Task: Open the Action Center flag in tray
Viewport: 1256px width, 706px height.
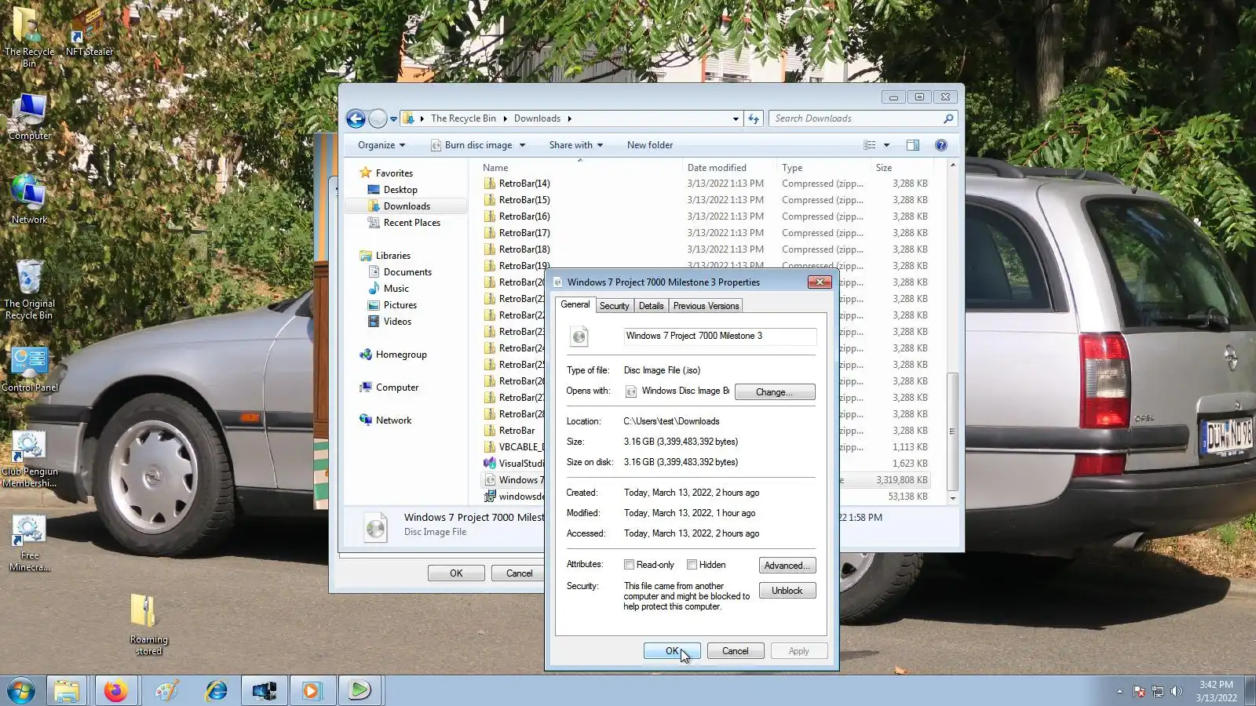Action: click(1139, 691)
